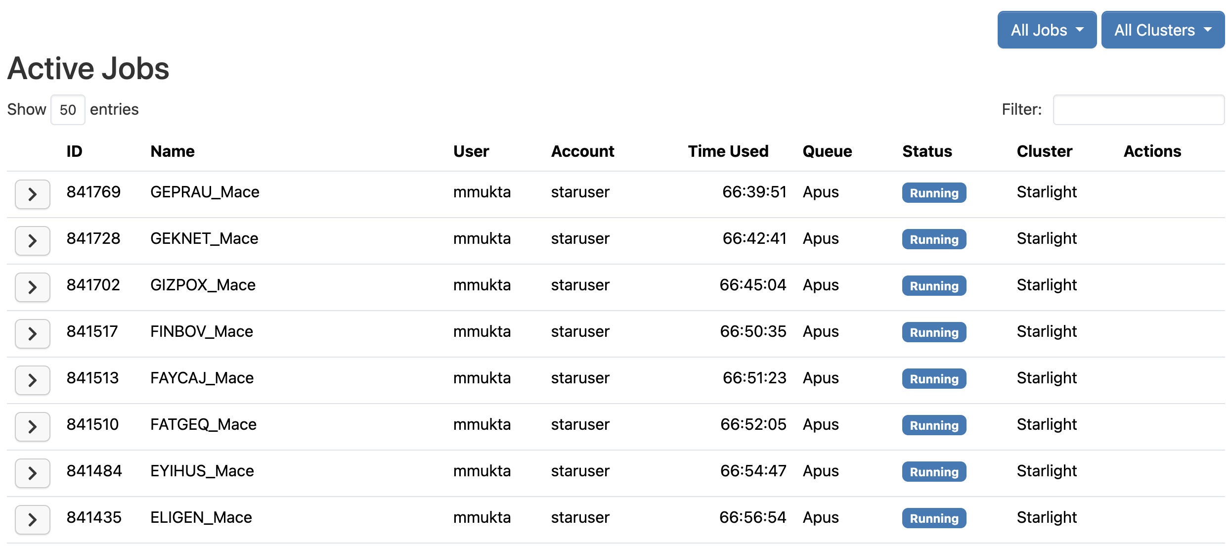Sort table by Queue column header

point(827,151)
